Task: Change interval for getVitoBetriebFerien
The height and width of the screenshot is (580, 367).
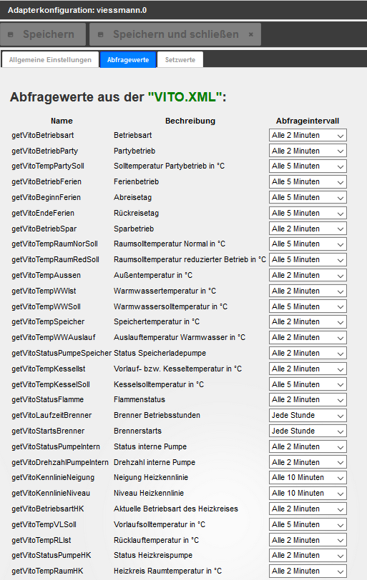Action: [308, 182]
